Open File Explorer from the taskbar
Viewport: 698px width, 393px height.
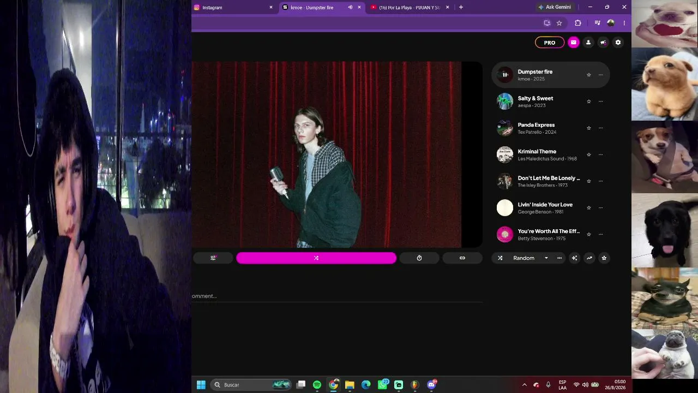tap(350, 385)
